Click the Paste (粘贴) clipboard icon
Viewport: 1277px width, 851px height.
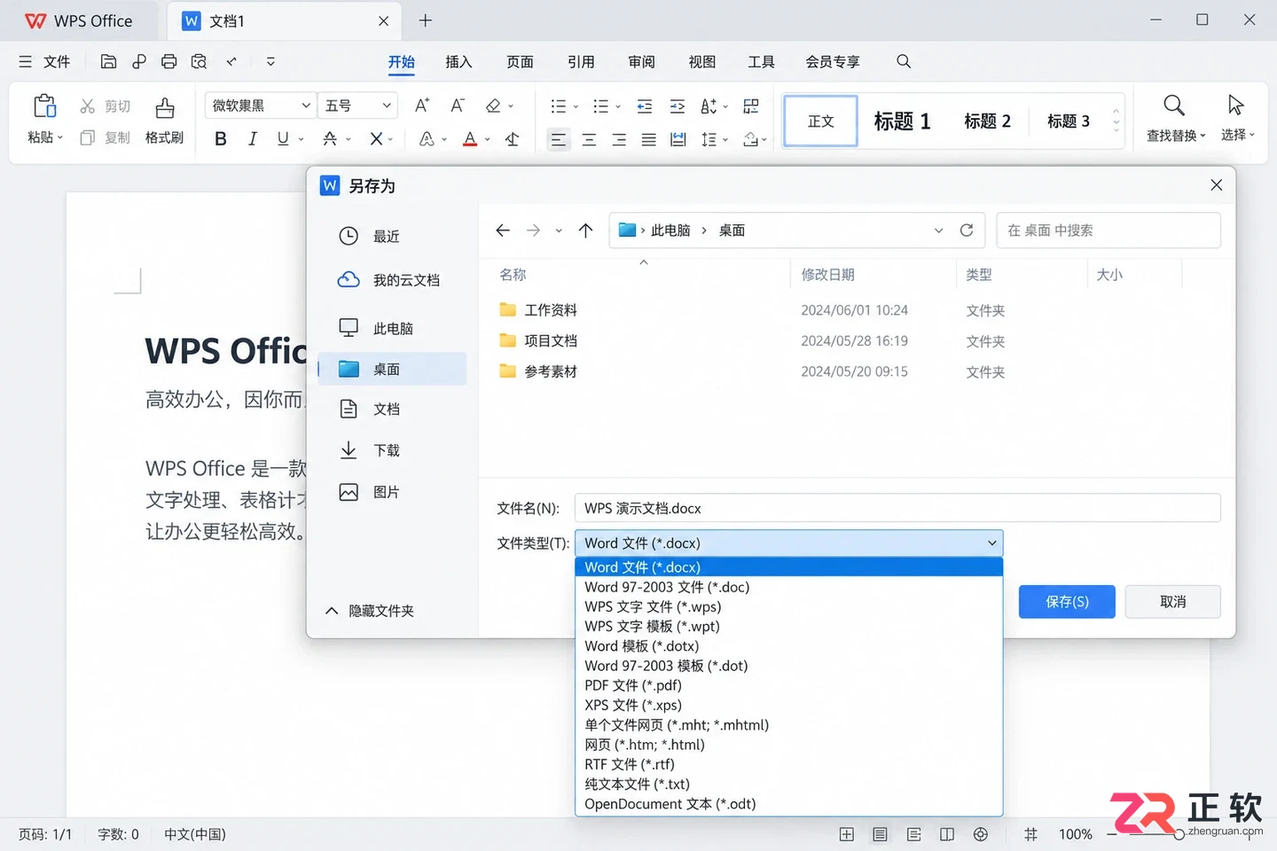coord(44,106)
